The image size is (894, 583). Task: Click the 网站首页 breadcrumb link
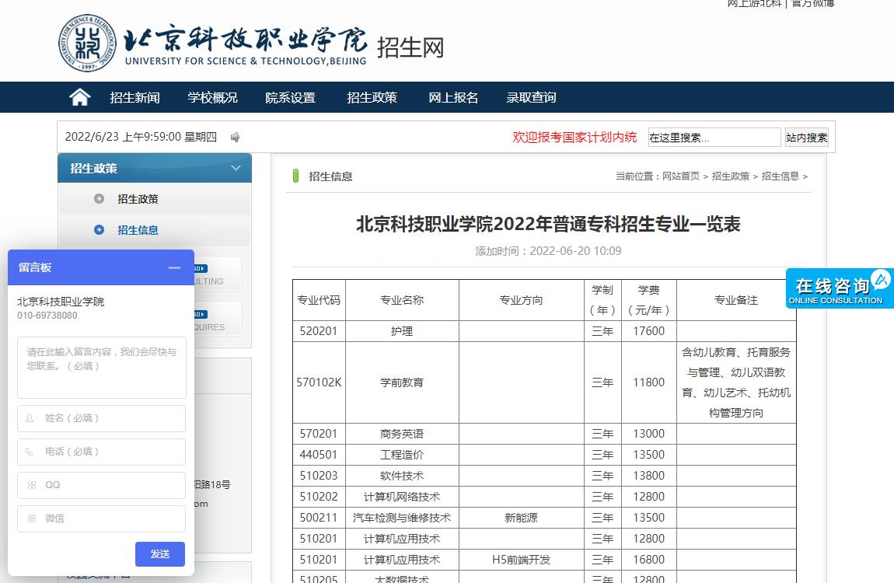click(x=681, y=176)
